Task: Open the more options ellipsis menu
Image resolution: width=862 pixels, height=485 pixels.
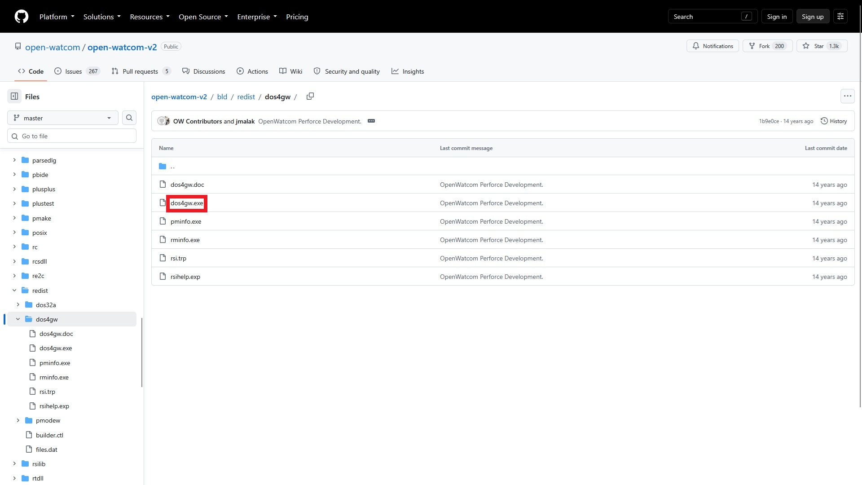Action: coord(848,96)
